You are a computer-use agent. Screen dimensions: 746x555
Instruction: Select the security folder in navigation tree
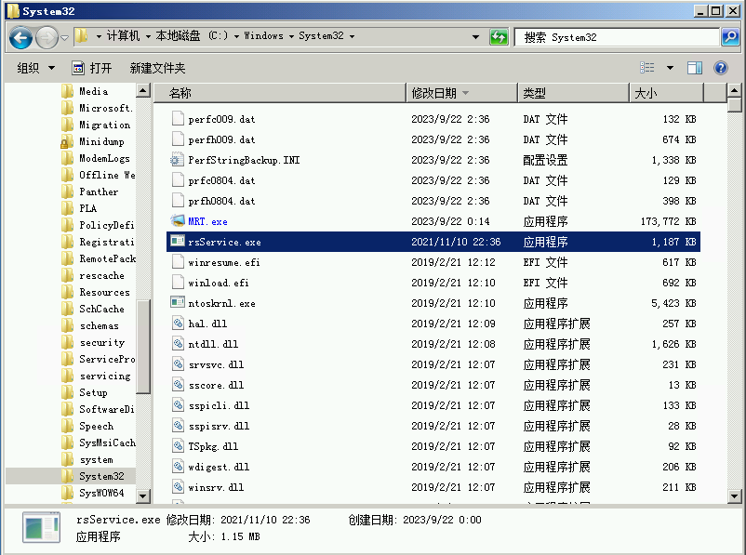click(x=101, y=342)
